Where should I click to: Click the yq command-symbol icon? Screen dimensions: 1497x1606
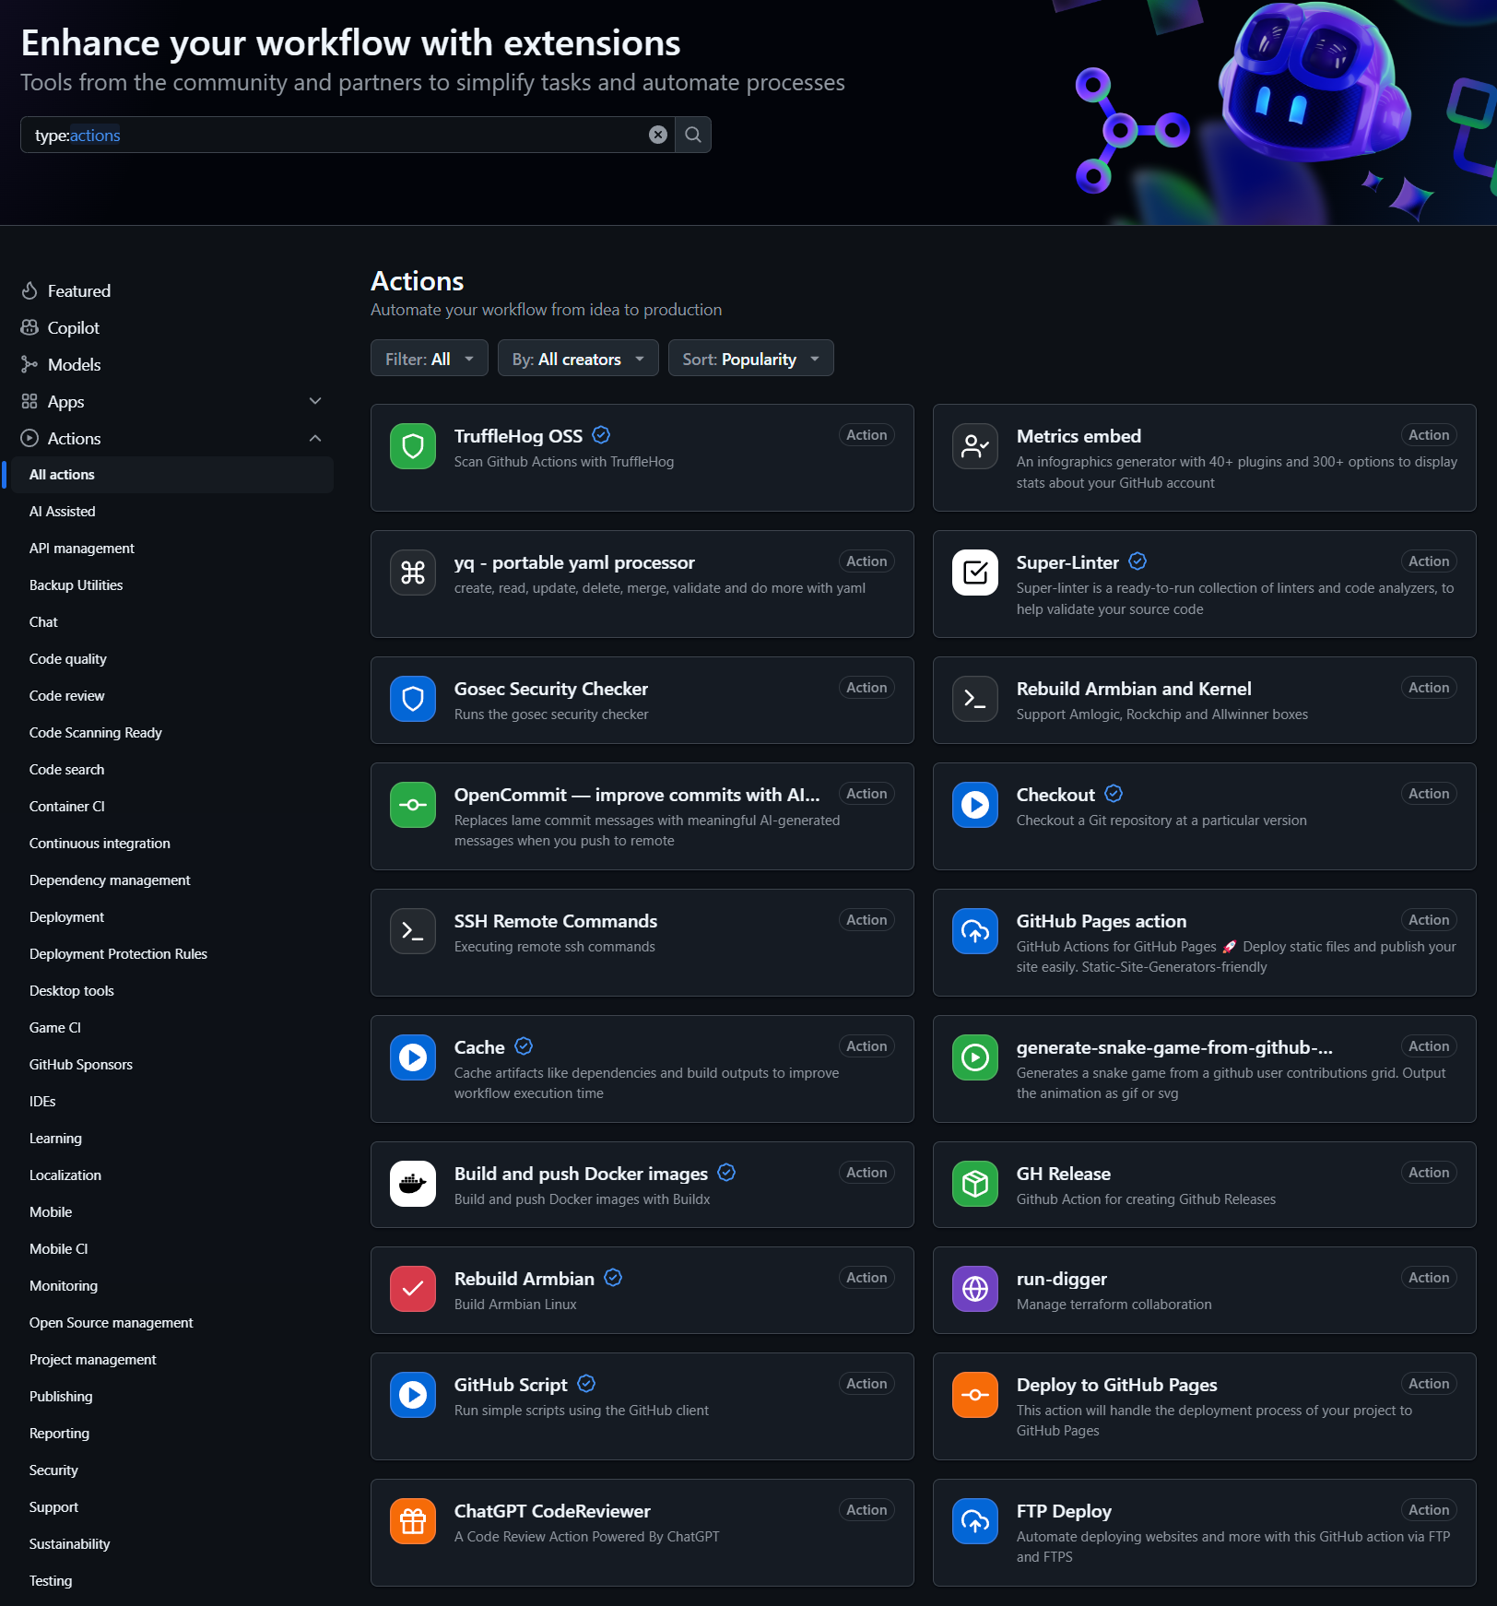pos(413,573)
